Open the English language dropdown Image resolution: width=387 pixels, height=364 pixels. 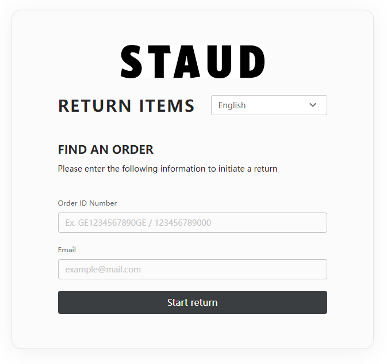click(x=269, y=105)
